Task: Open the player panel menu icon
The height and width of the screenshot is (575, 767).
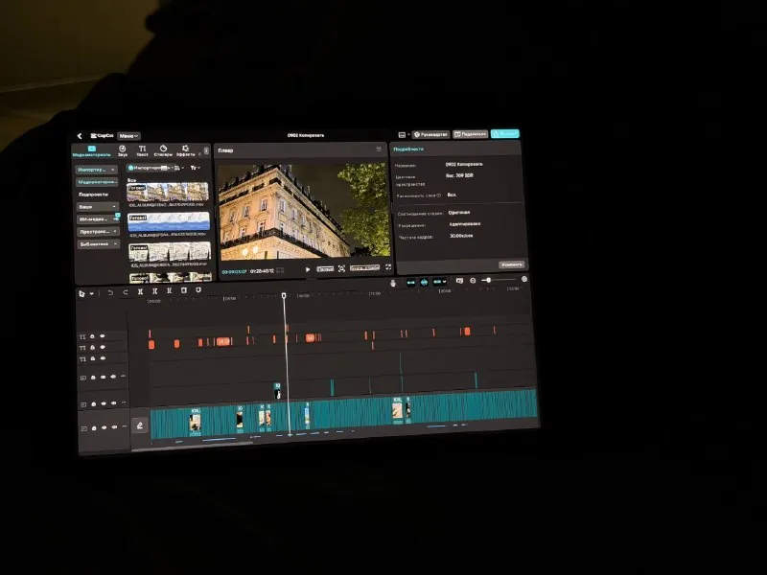Action: tap(379, 149)
